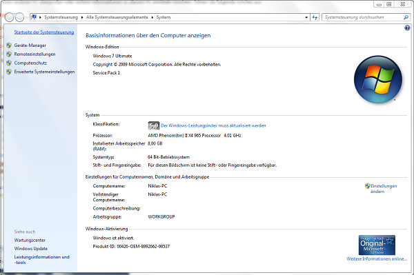Screen dimensions: 414x275
Task: Expand arrow after Alle Systemsteuerungselemente breadcrumb
Action: click(x=152, y=17)
